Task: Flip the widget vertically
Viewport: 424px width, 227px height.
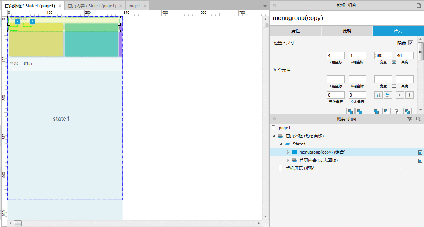Action: click(x=388, y=95)
